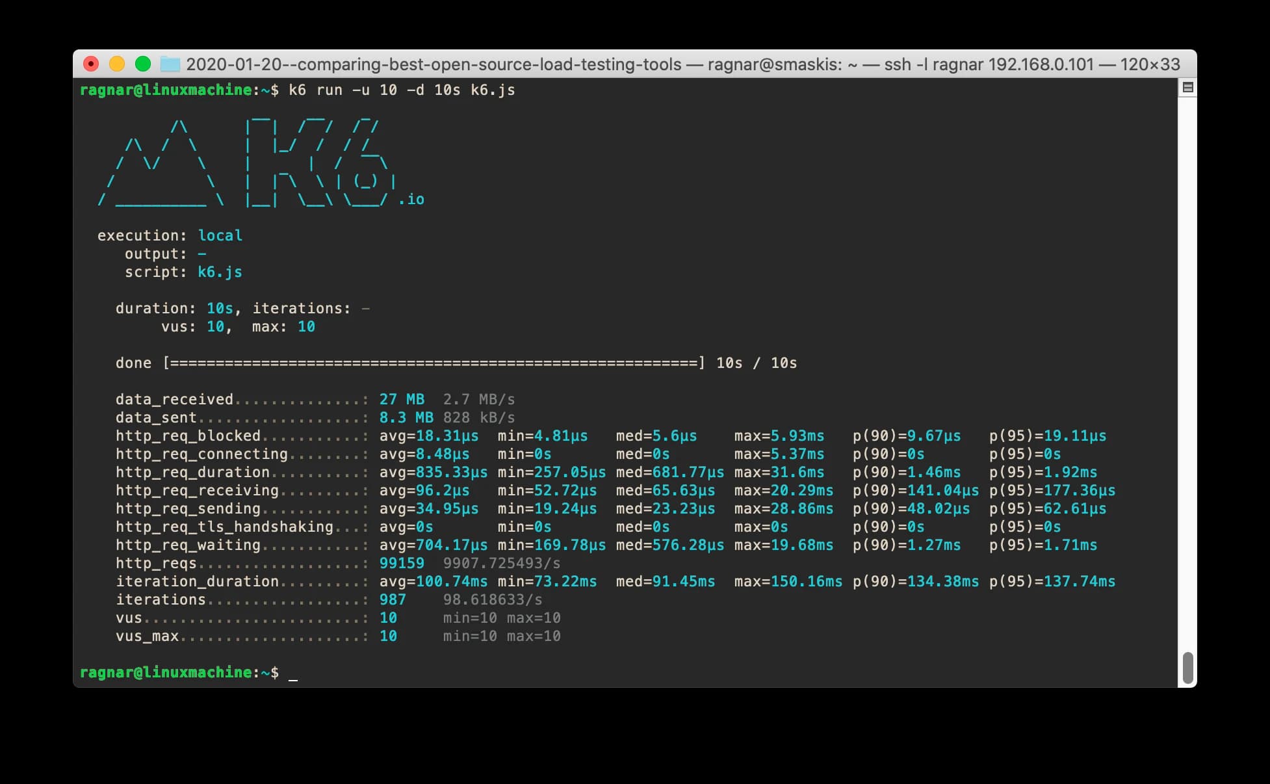
Task: Click the '10s / 10s' progress text
Action: coord(757,363)
